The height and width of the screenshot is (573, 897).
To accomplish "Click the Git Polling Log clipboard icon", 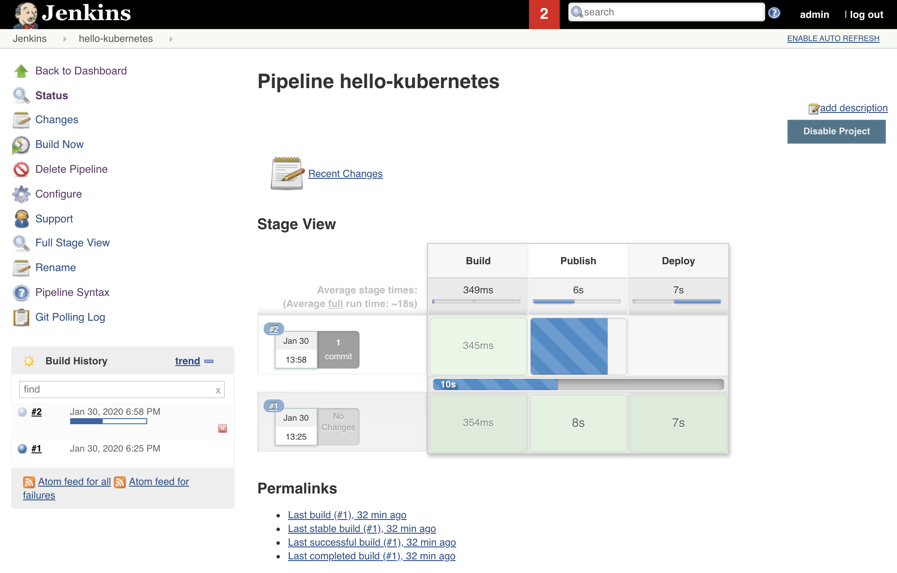I will point(21,317).
